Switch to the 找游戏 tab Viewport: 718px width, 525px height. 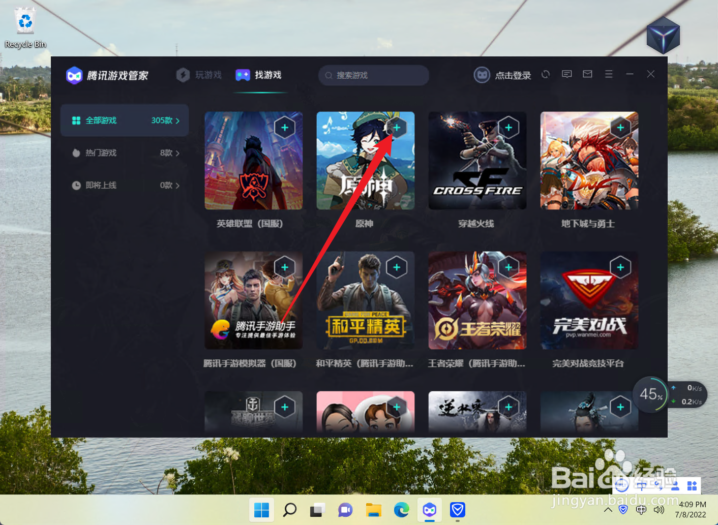tap(258, 75)
